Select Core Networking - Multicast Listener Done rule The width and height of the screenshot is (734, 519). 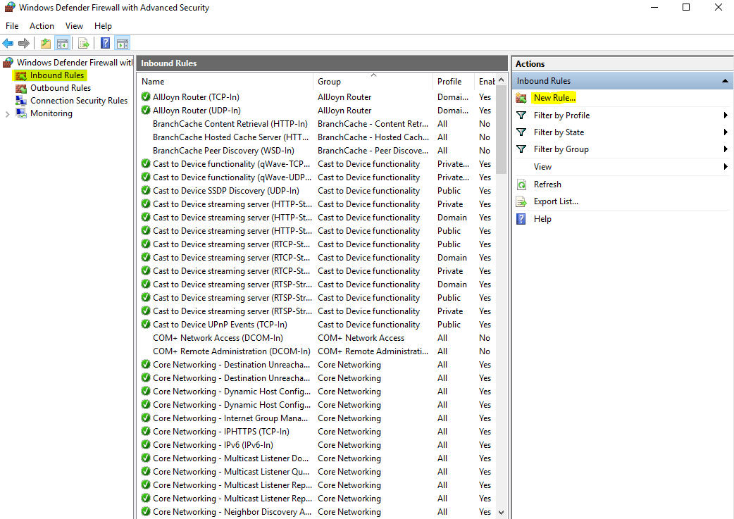[x=316, y=458]
